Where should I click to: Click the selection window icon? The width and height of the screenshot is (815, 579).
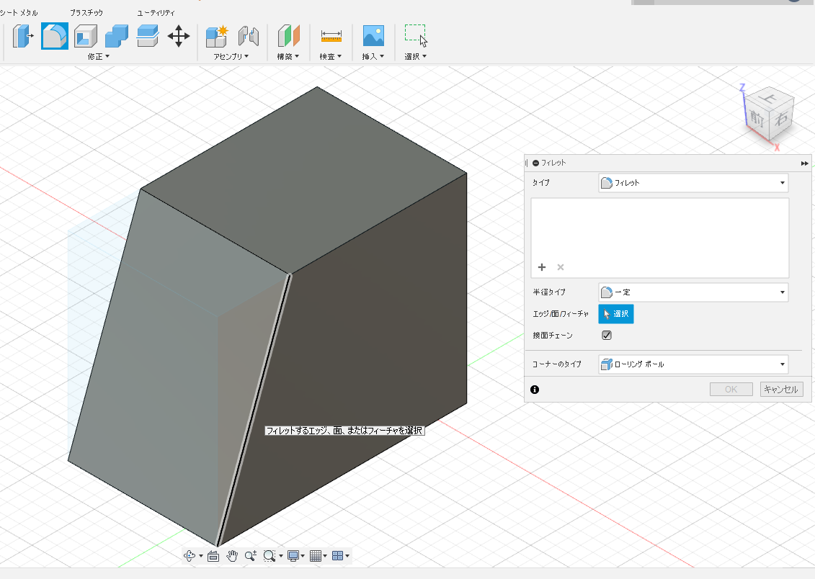(x=416, y=35)
